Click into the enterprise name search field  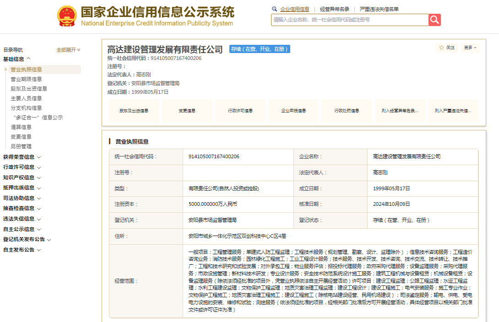tap(350, 20)
